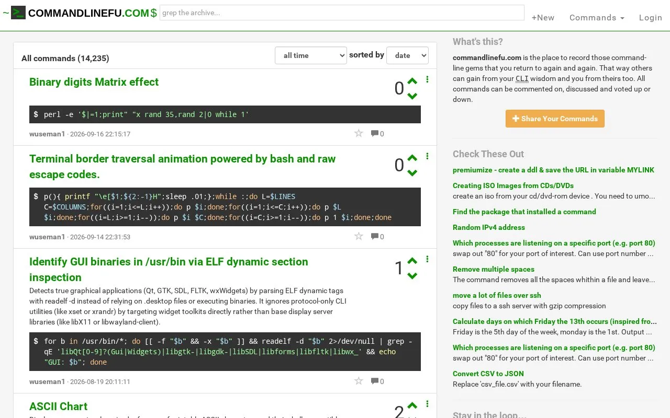Open options menu for ASCII Chart
670x418 pixels.
[x=427, y=404]
